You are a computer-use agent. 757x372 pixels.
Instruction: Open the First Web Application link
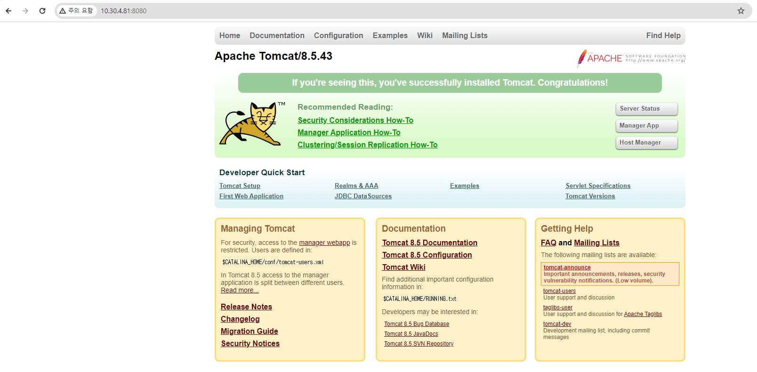click(x=251, y=196)
